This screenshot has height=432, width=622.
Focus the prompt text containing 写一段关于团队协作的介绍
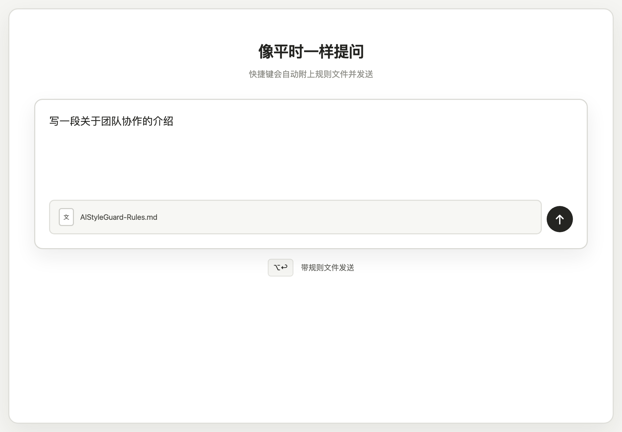[111, 121]
